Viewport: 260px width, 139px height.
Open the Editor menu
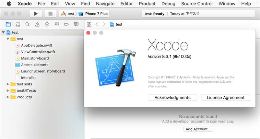(126, 4)
